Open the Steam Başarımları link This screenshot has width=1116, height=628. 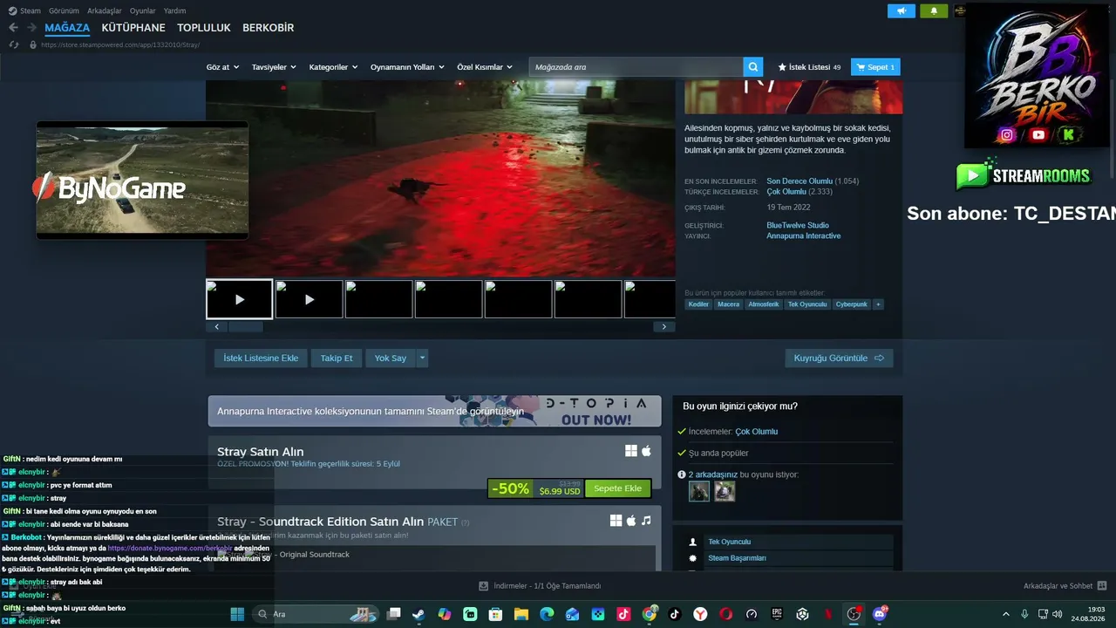(737, 558)
